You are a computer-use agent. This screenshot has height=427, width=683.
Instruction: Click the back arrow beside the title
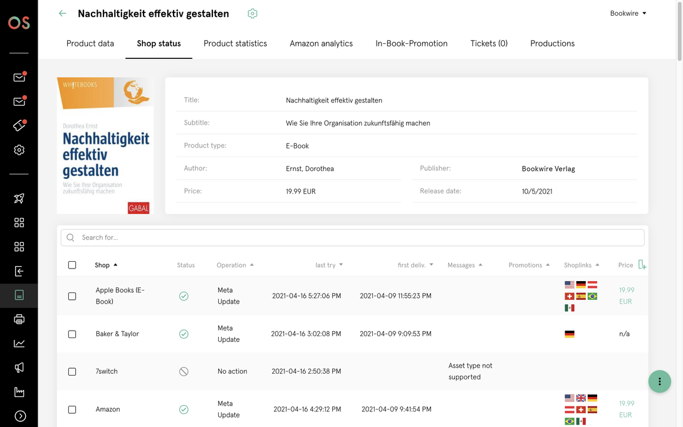click(x=62, y=13)
